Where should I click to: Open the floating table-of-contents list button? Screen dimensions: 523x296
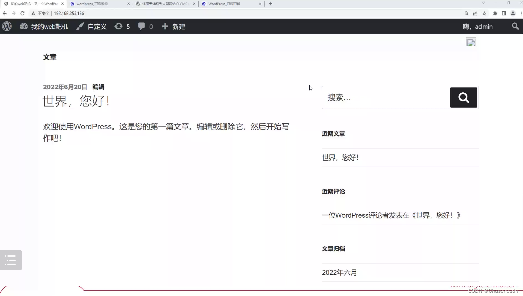pos(11,260)
